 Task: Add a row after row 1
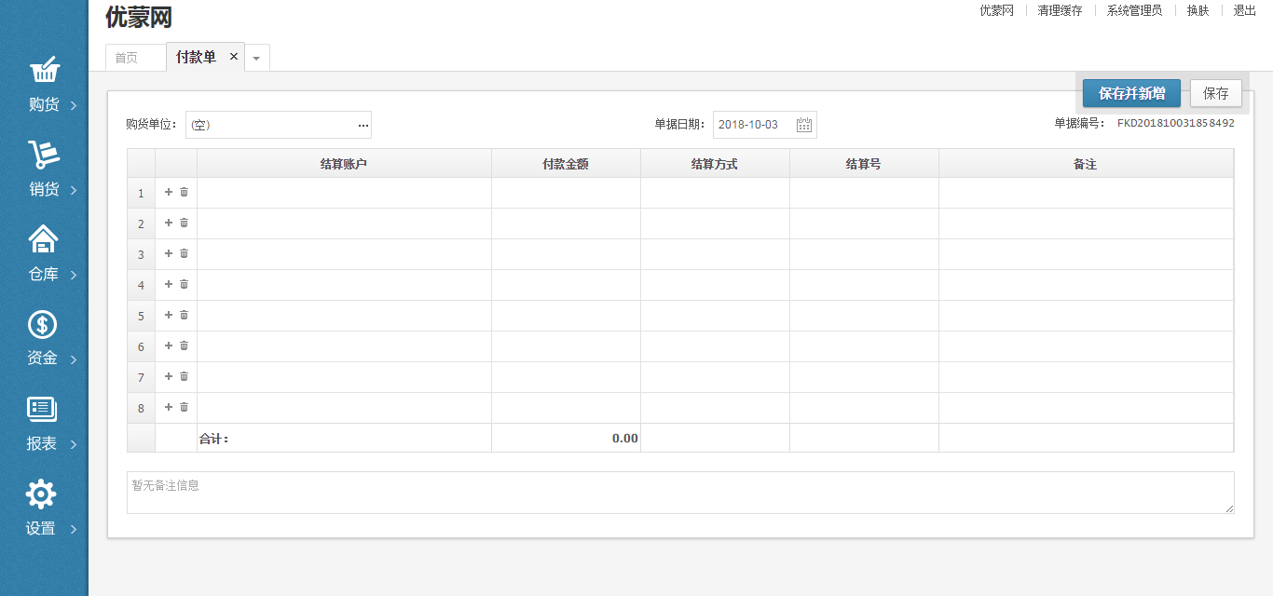point(169,192)
